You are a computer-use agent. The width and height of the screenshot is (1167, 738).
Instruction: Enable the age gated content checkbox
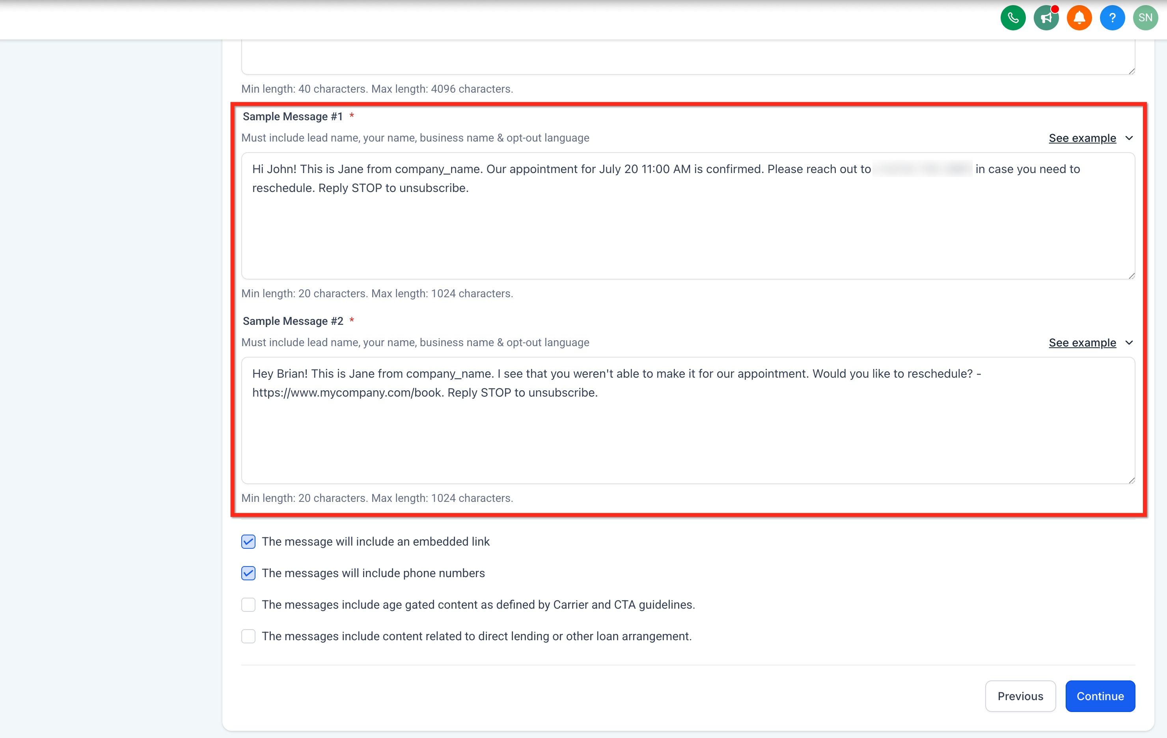(x=248, y=604)
